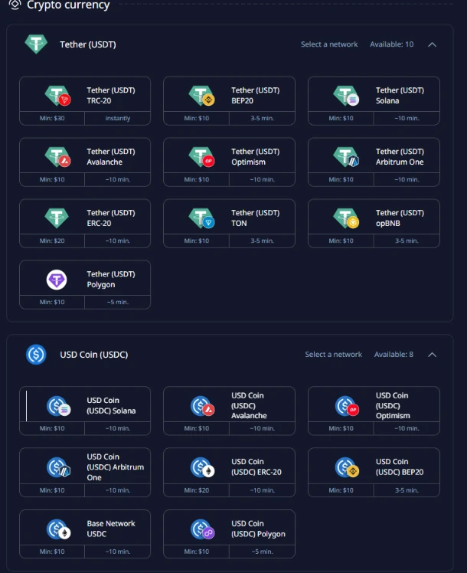Click the Tether TRC-20 coin icon
The image size is (467, 573).
57,96
